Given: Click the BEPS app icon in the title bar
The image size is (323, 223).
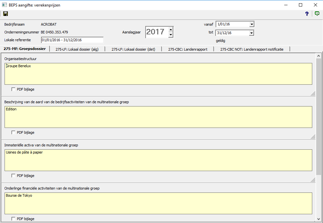Looking at the screenshot, I should 5,5.
